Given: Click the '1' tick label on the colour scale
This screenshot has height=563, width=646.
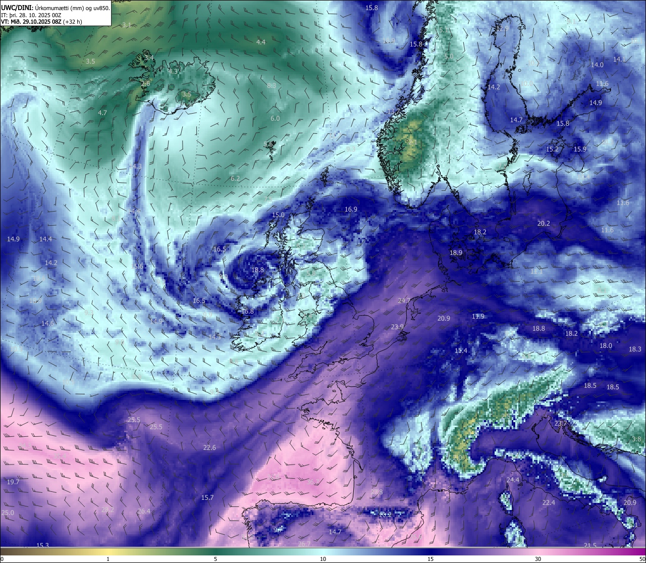Looking at the screenshot, I should click(x=108, y=559).
